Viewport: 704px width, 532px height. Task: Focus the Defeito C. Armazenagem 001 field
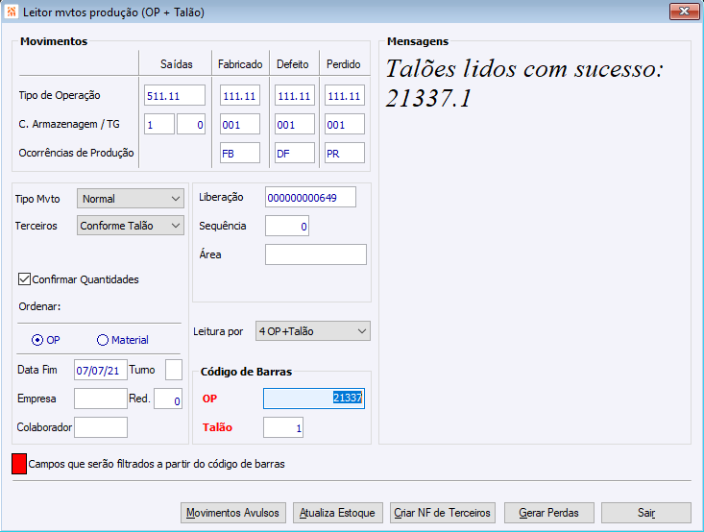point(295,124)
